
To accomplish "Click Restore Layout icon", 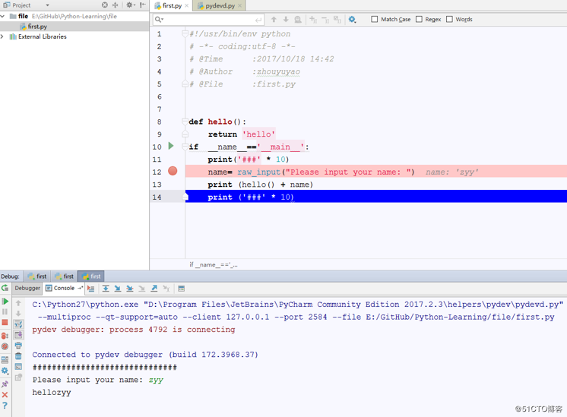I will (x=5, y=360).
